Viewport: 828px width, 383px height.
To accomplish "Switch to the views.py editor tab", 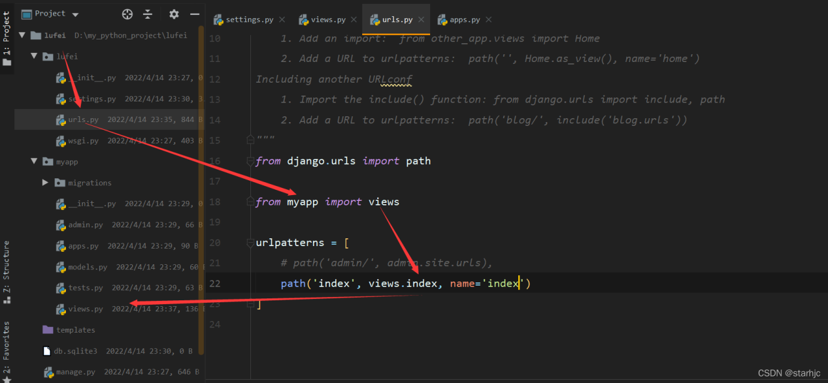I will [x=328, y=19].
